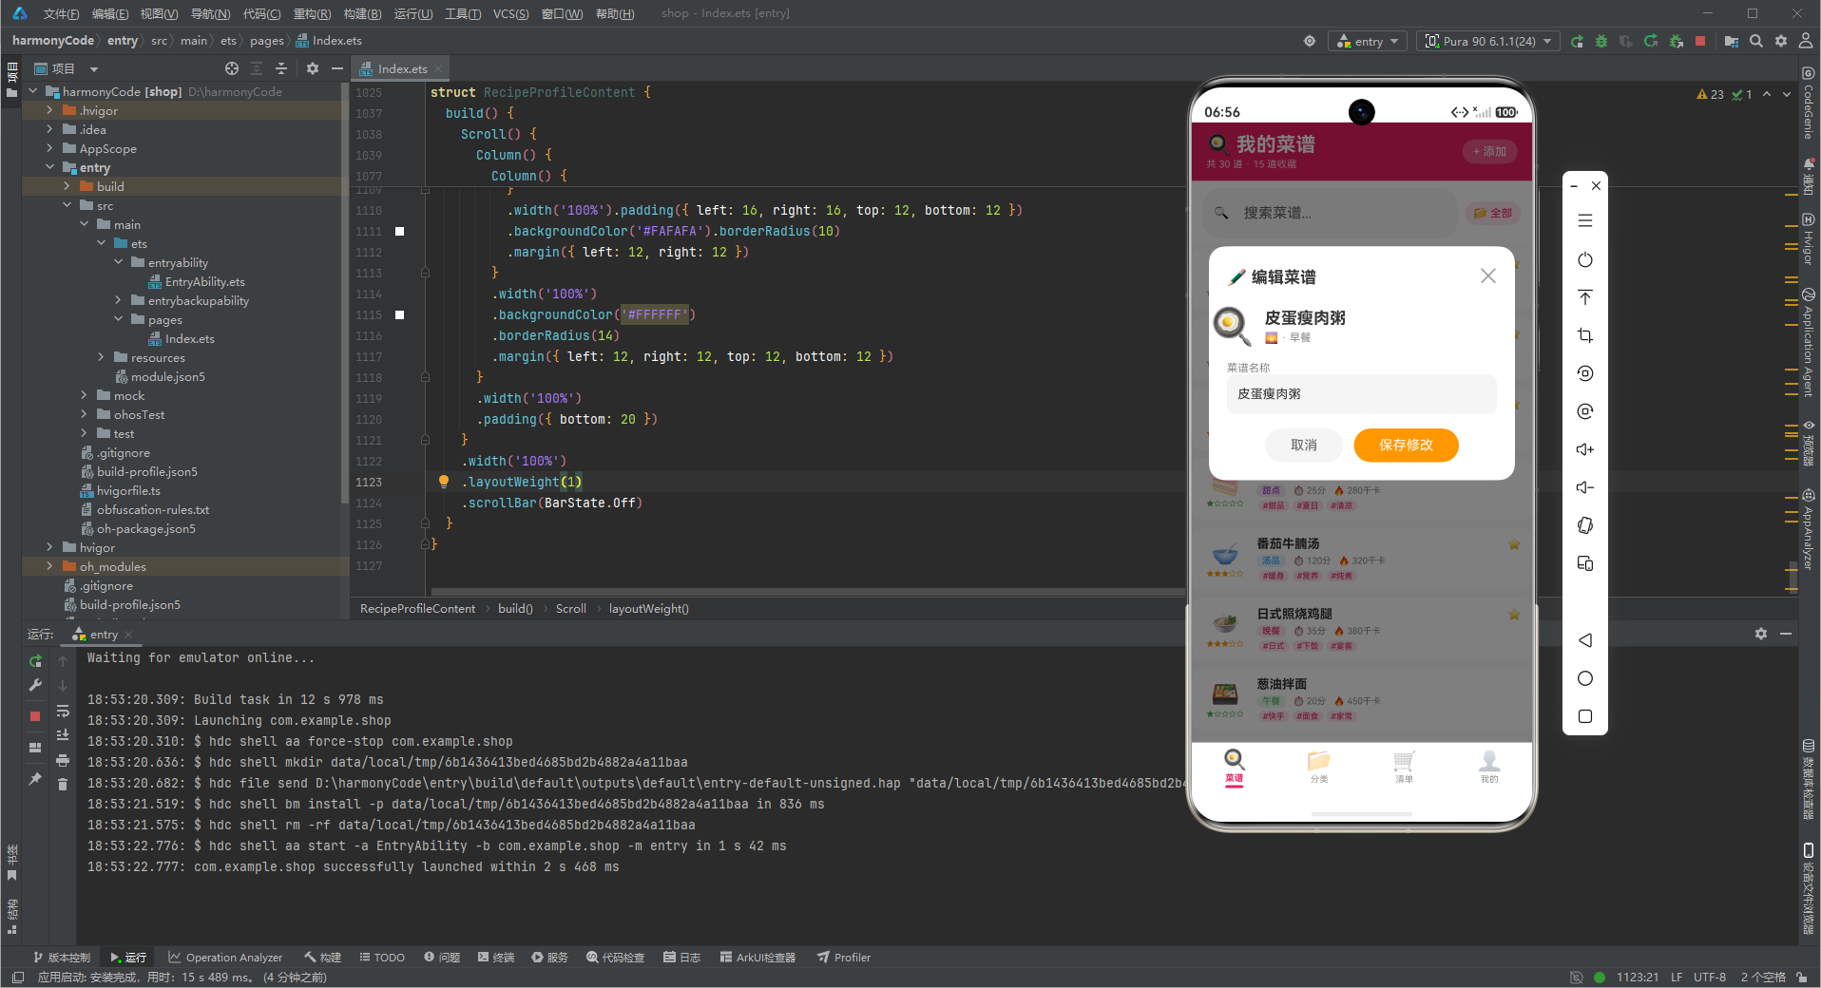Hide the project panel with the minus icon
Viewport: 1821px width, 988px height.
(x=336, y=68)
